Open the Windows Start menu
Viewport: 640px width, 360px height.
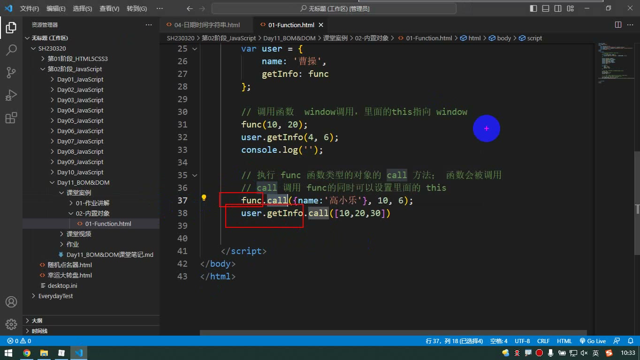(8, 353)
